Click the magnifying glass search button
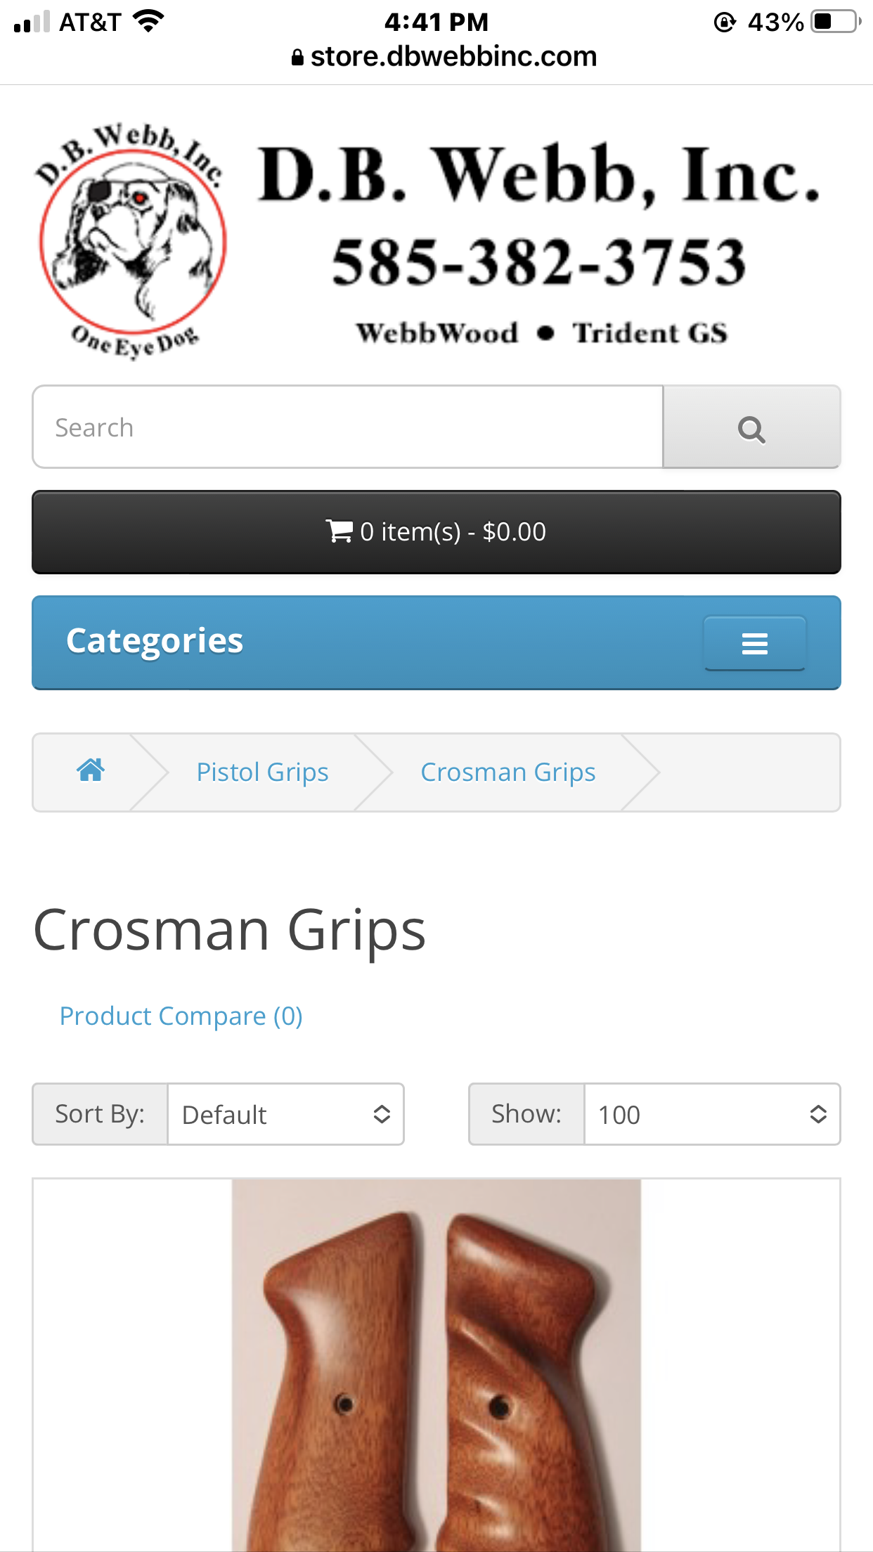The height and width of the screenshot is (1552, 873). pos(751,427)
